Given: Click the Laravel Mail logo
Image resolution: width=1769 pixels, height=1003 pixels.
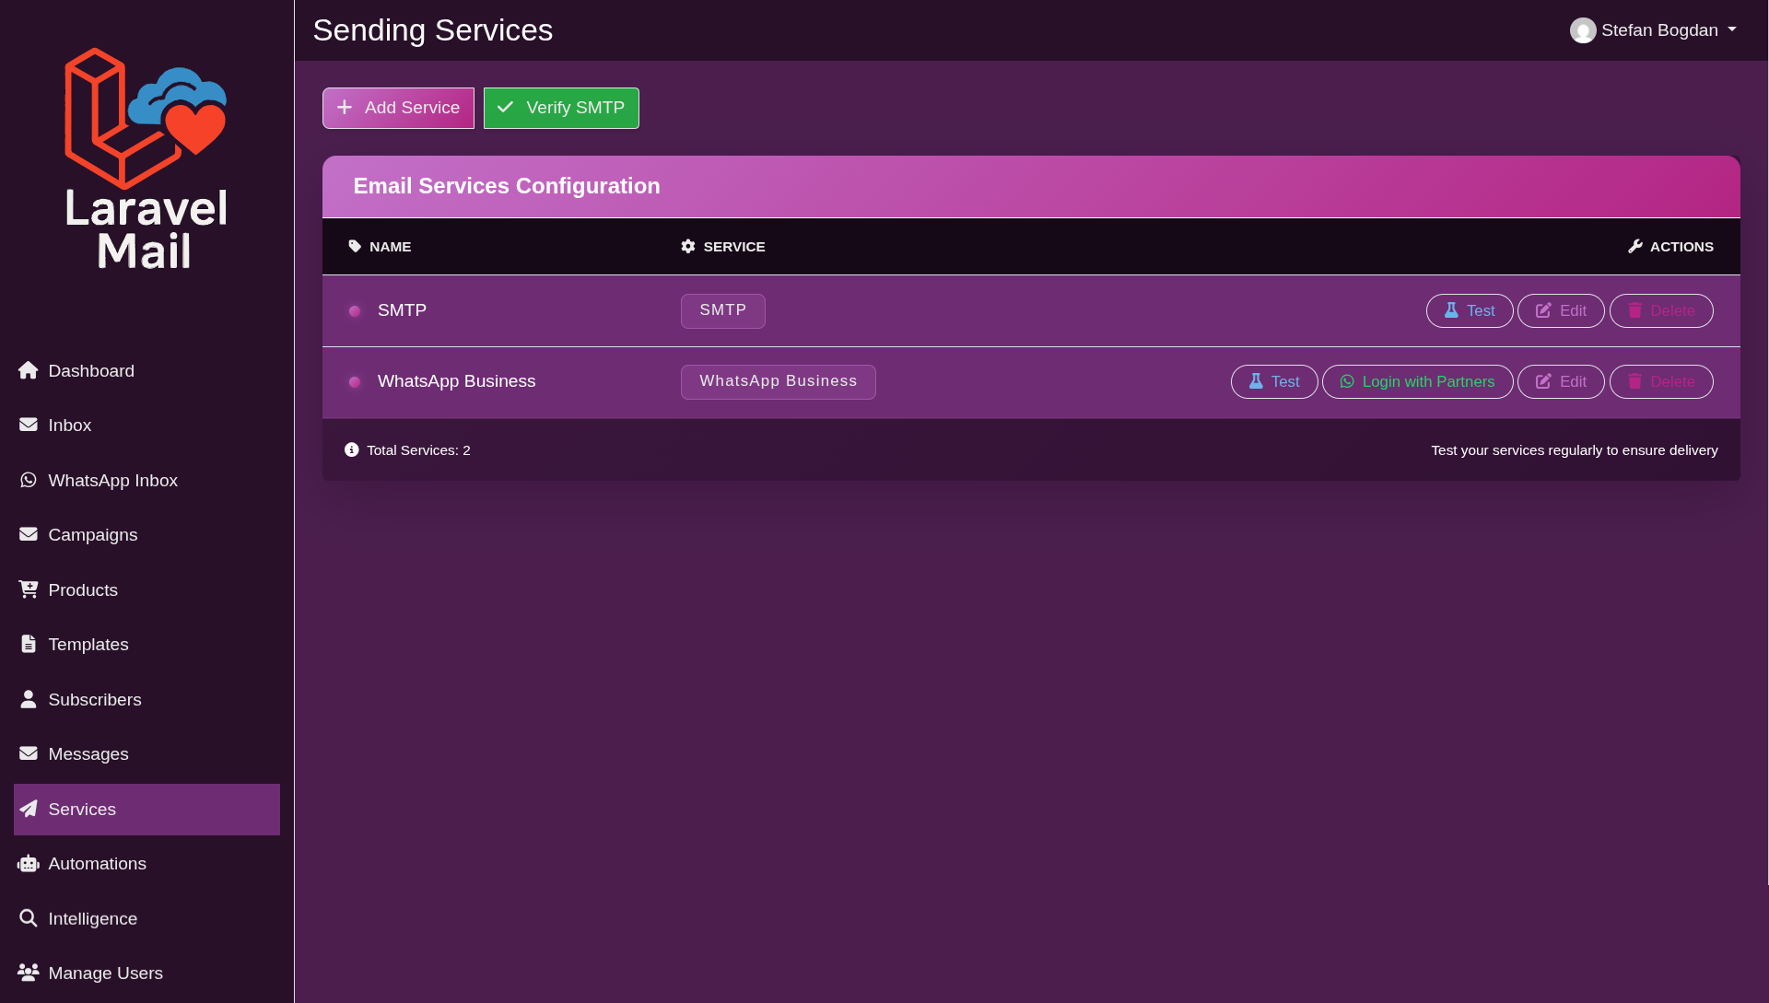Looking at the screenshot, I should click(x=146, y=159).
